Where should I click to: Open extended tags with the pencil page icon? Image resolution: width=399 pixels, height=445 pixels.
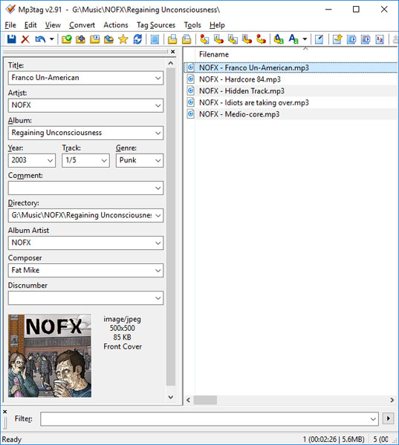(319, 39)
